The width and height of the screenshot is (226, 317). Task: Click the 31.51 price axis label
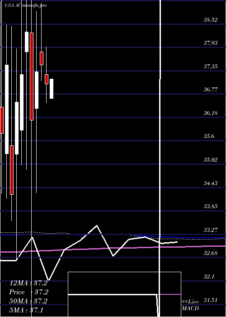211,300
